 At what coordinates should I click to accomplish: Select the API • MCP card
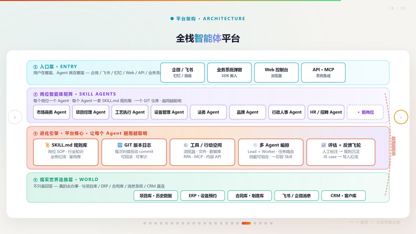323,72
